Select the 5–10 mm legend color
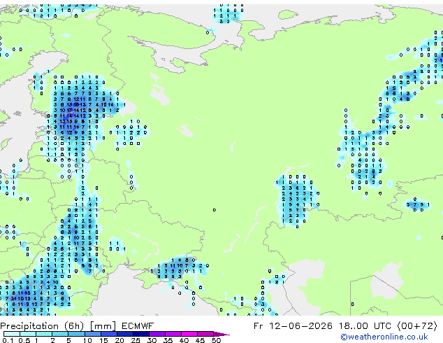This screenshot has width=443, height=343. (76, 334)
